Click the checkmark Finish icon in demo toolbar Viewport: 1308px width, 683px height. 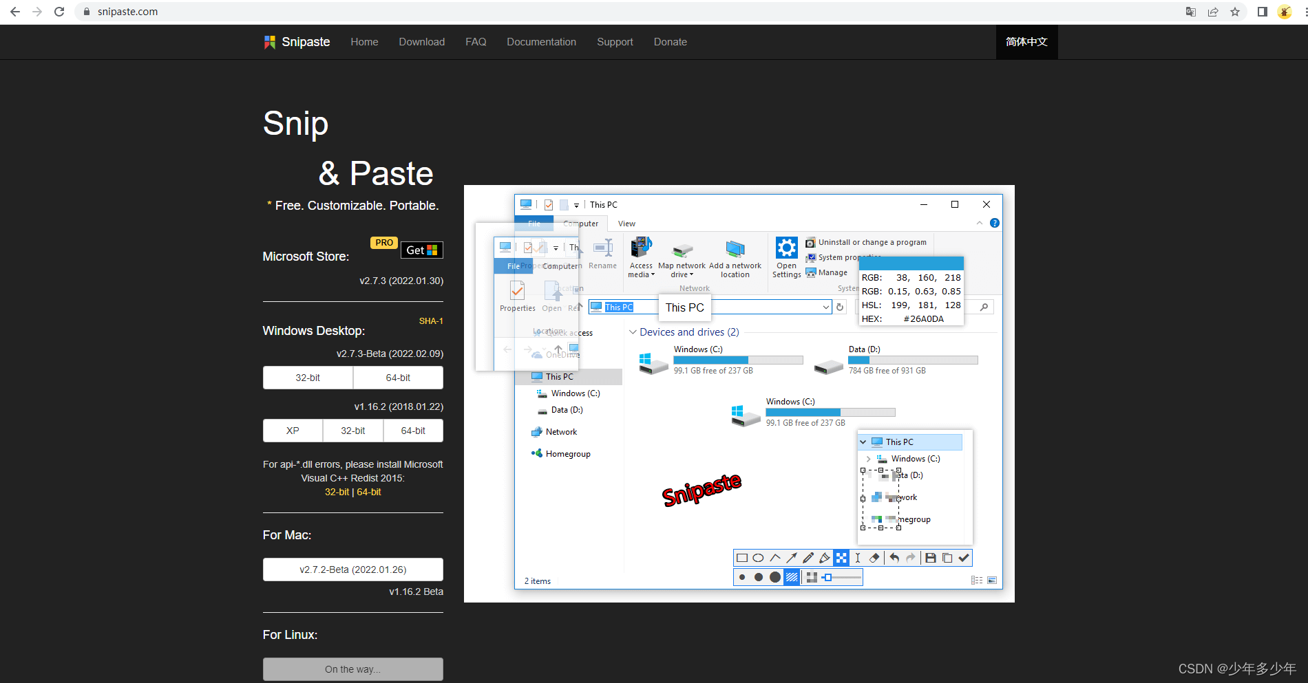point(964,558)
